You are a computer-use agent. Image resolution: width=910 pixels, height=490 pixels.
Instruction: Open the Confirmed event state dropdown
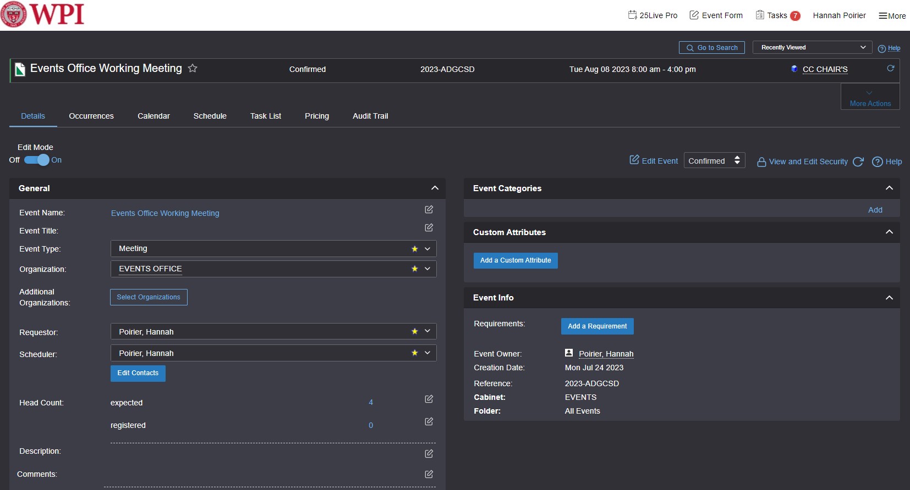click(714, 161)
